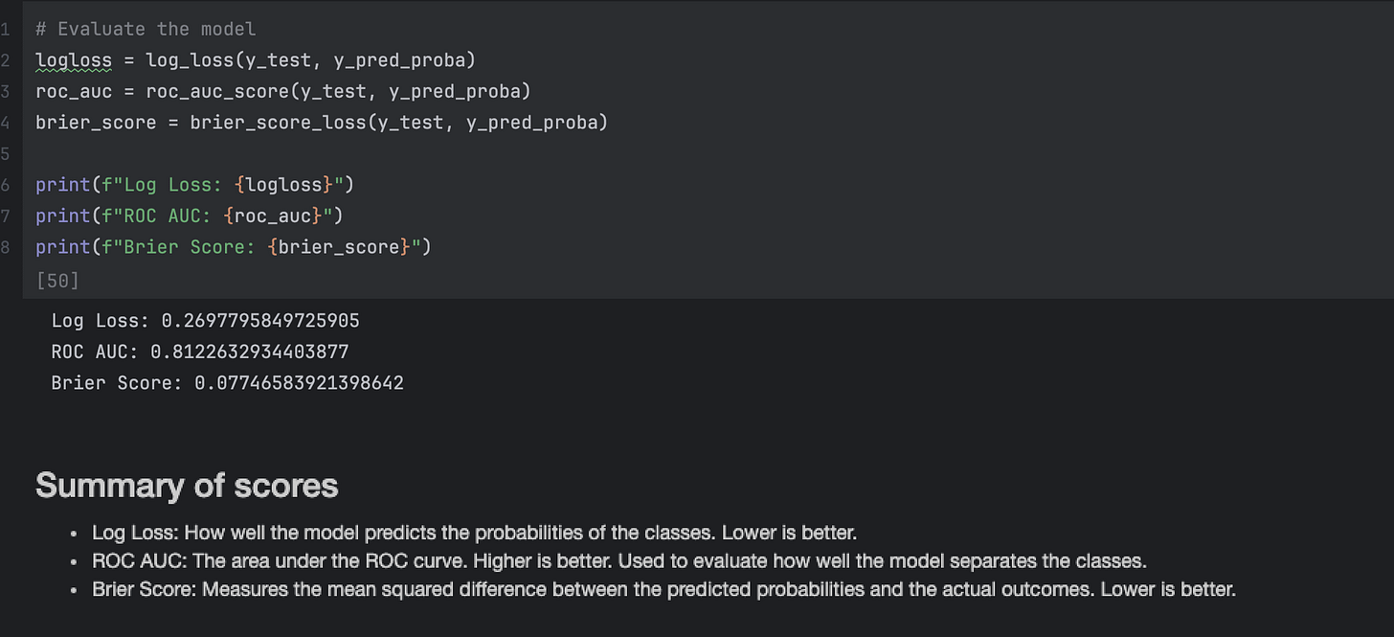Click line number 2 in the gutter
Image resolution: width=1394 pixels, height=637 pixels.
click(x=6, y=61)
